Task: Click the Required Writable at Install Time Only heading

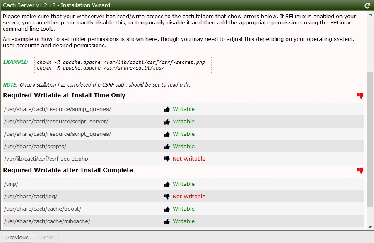Action: click(x=64, y=95)
